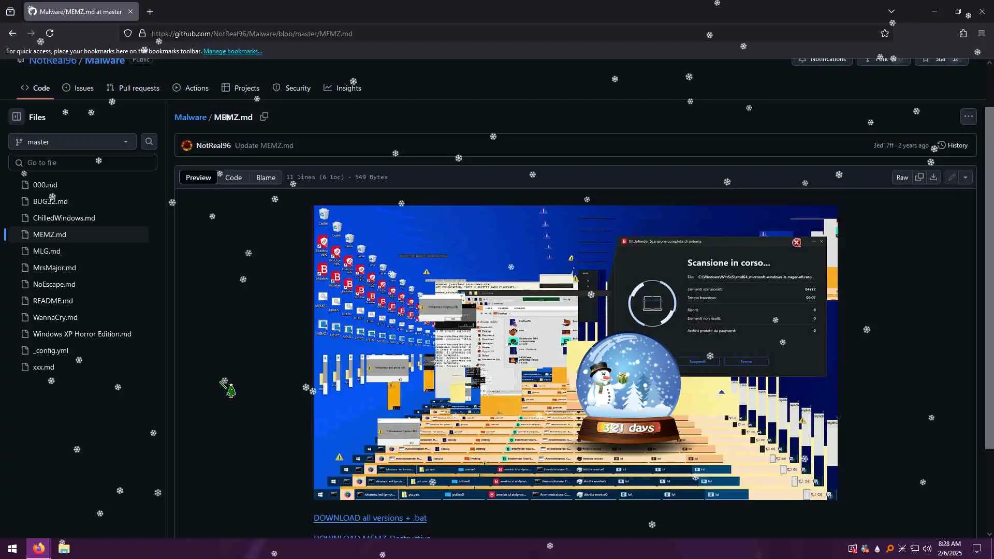
Task: Open the Issues tab
Action: [78, 88]
